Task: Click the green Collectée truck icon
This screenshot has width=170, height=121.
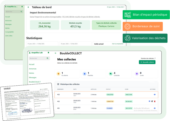Action: tap(110, 74)
